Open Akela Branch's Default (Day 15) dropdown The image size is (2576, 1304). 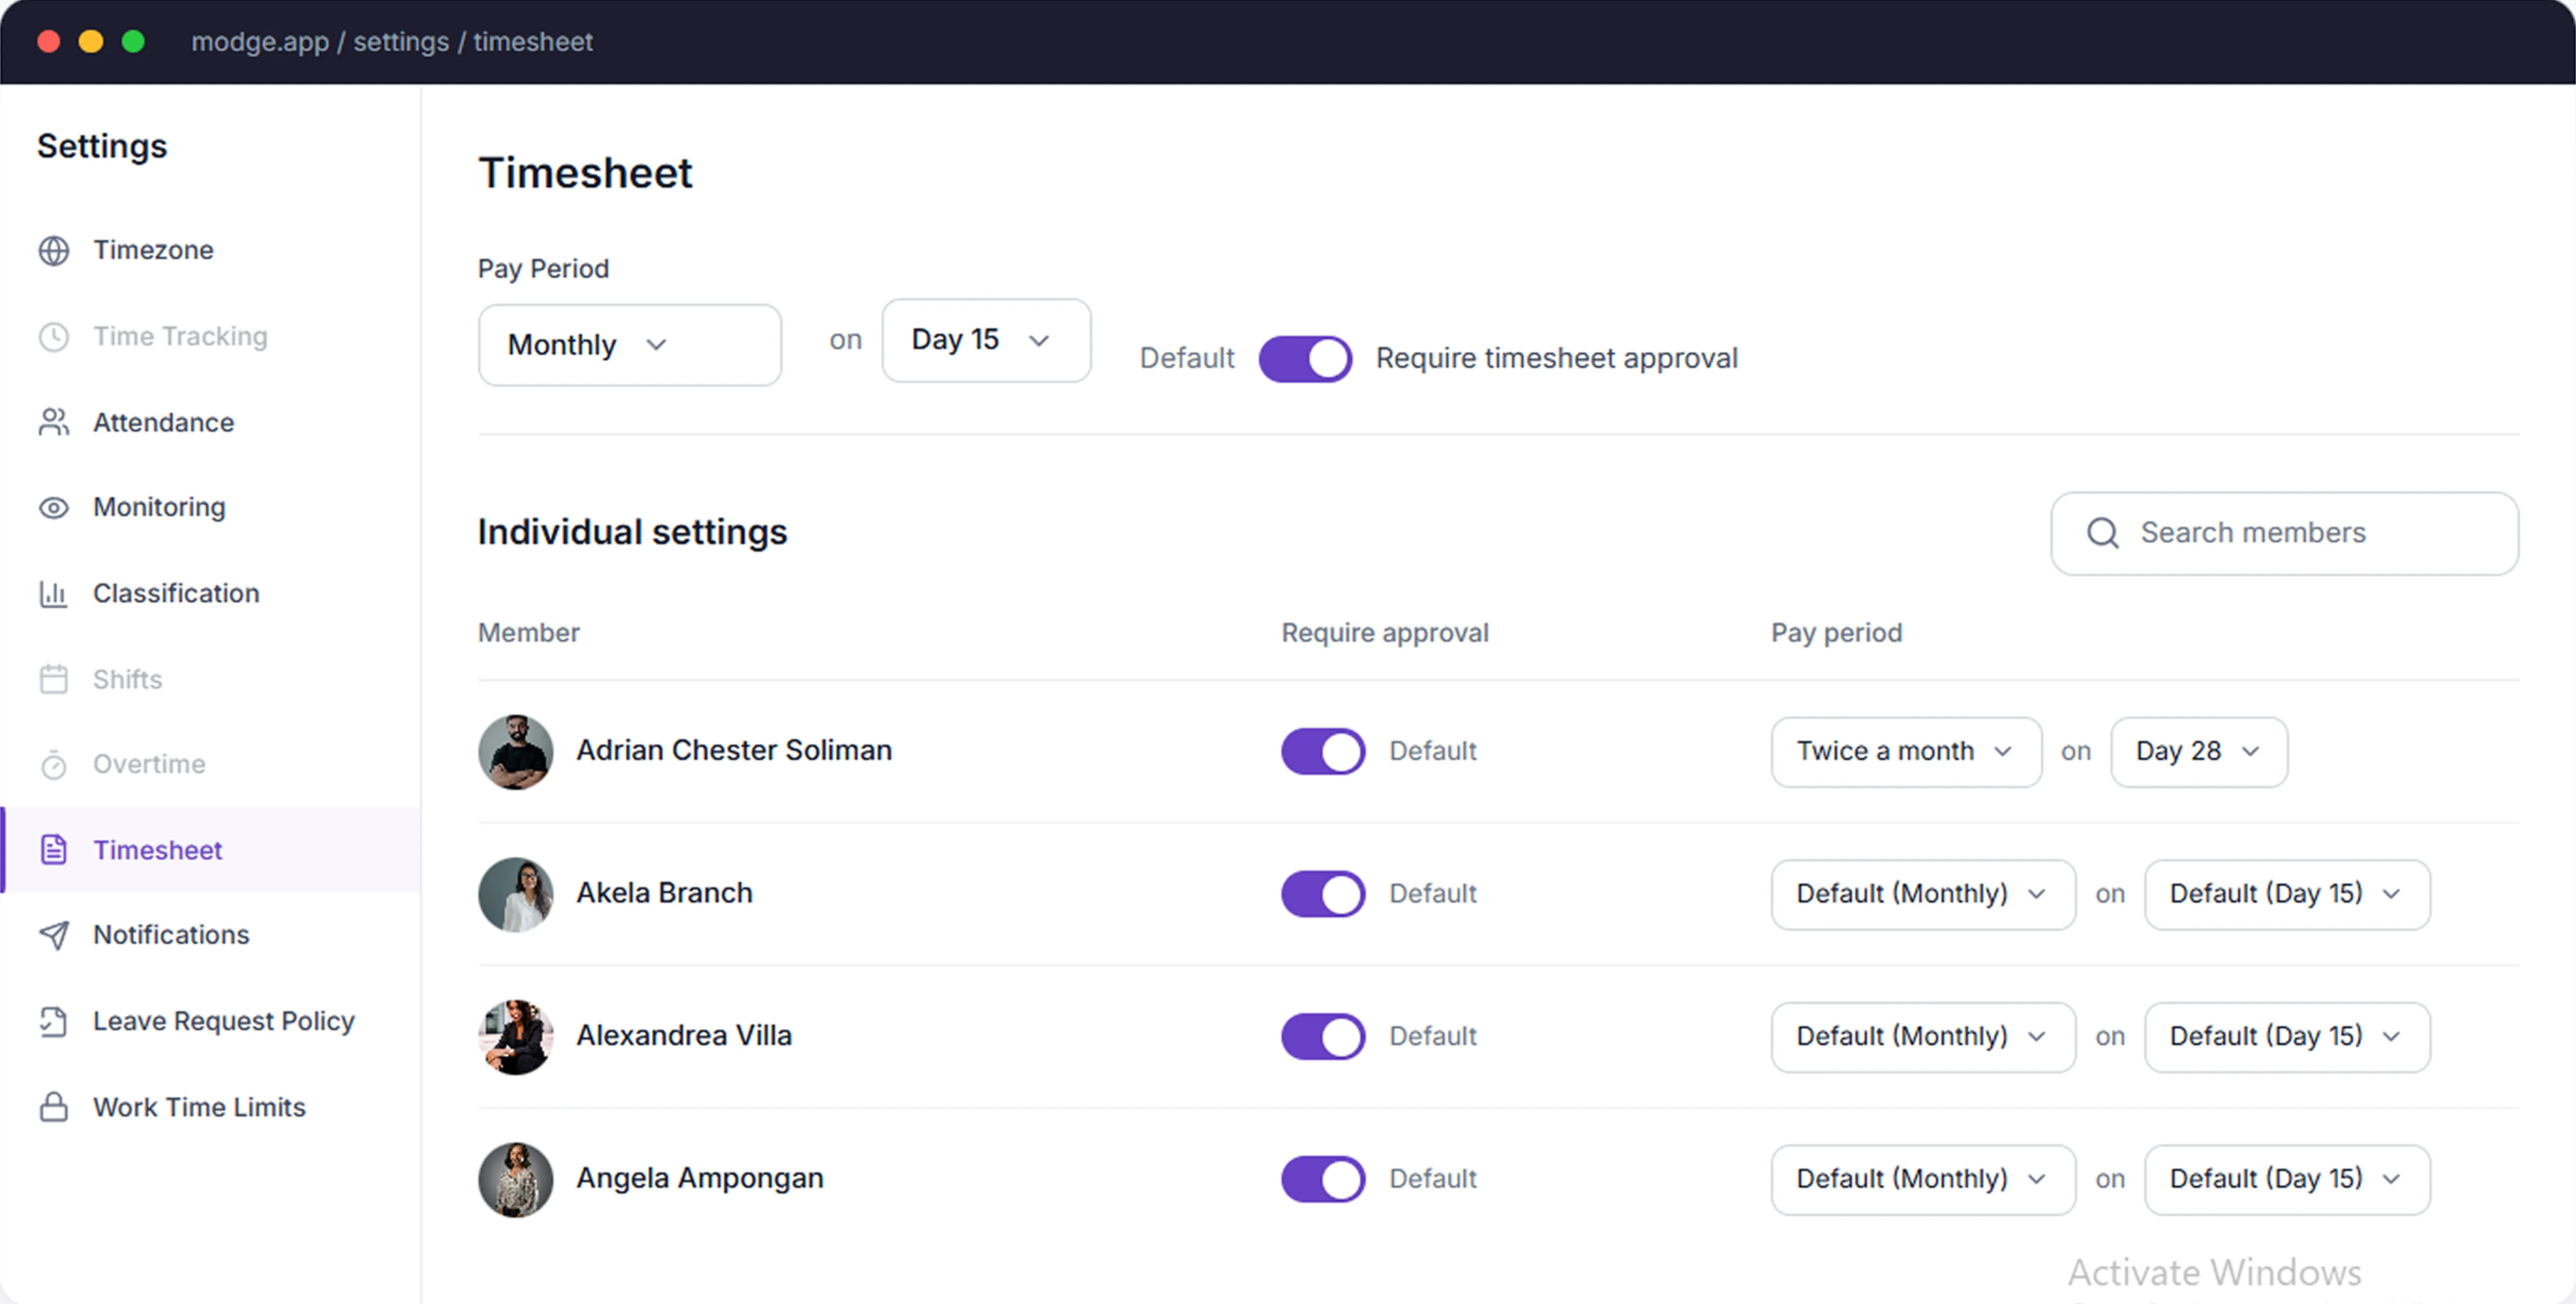pyautogui.click(x=2287, y=894)
